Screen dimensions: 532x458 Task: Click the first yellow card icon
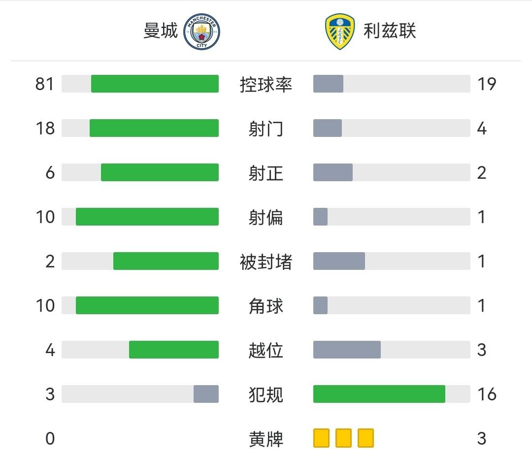[x=321, y=438]
